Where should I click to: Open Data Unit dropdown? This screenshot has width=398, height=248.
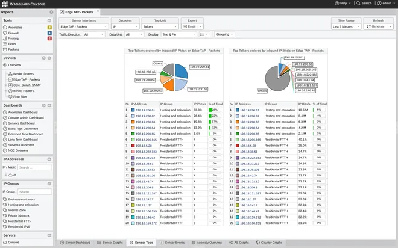pyautogui.click(x=134, y=34)
